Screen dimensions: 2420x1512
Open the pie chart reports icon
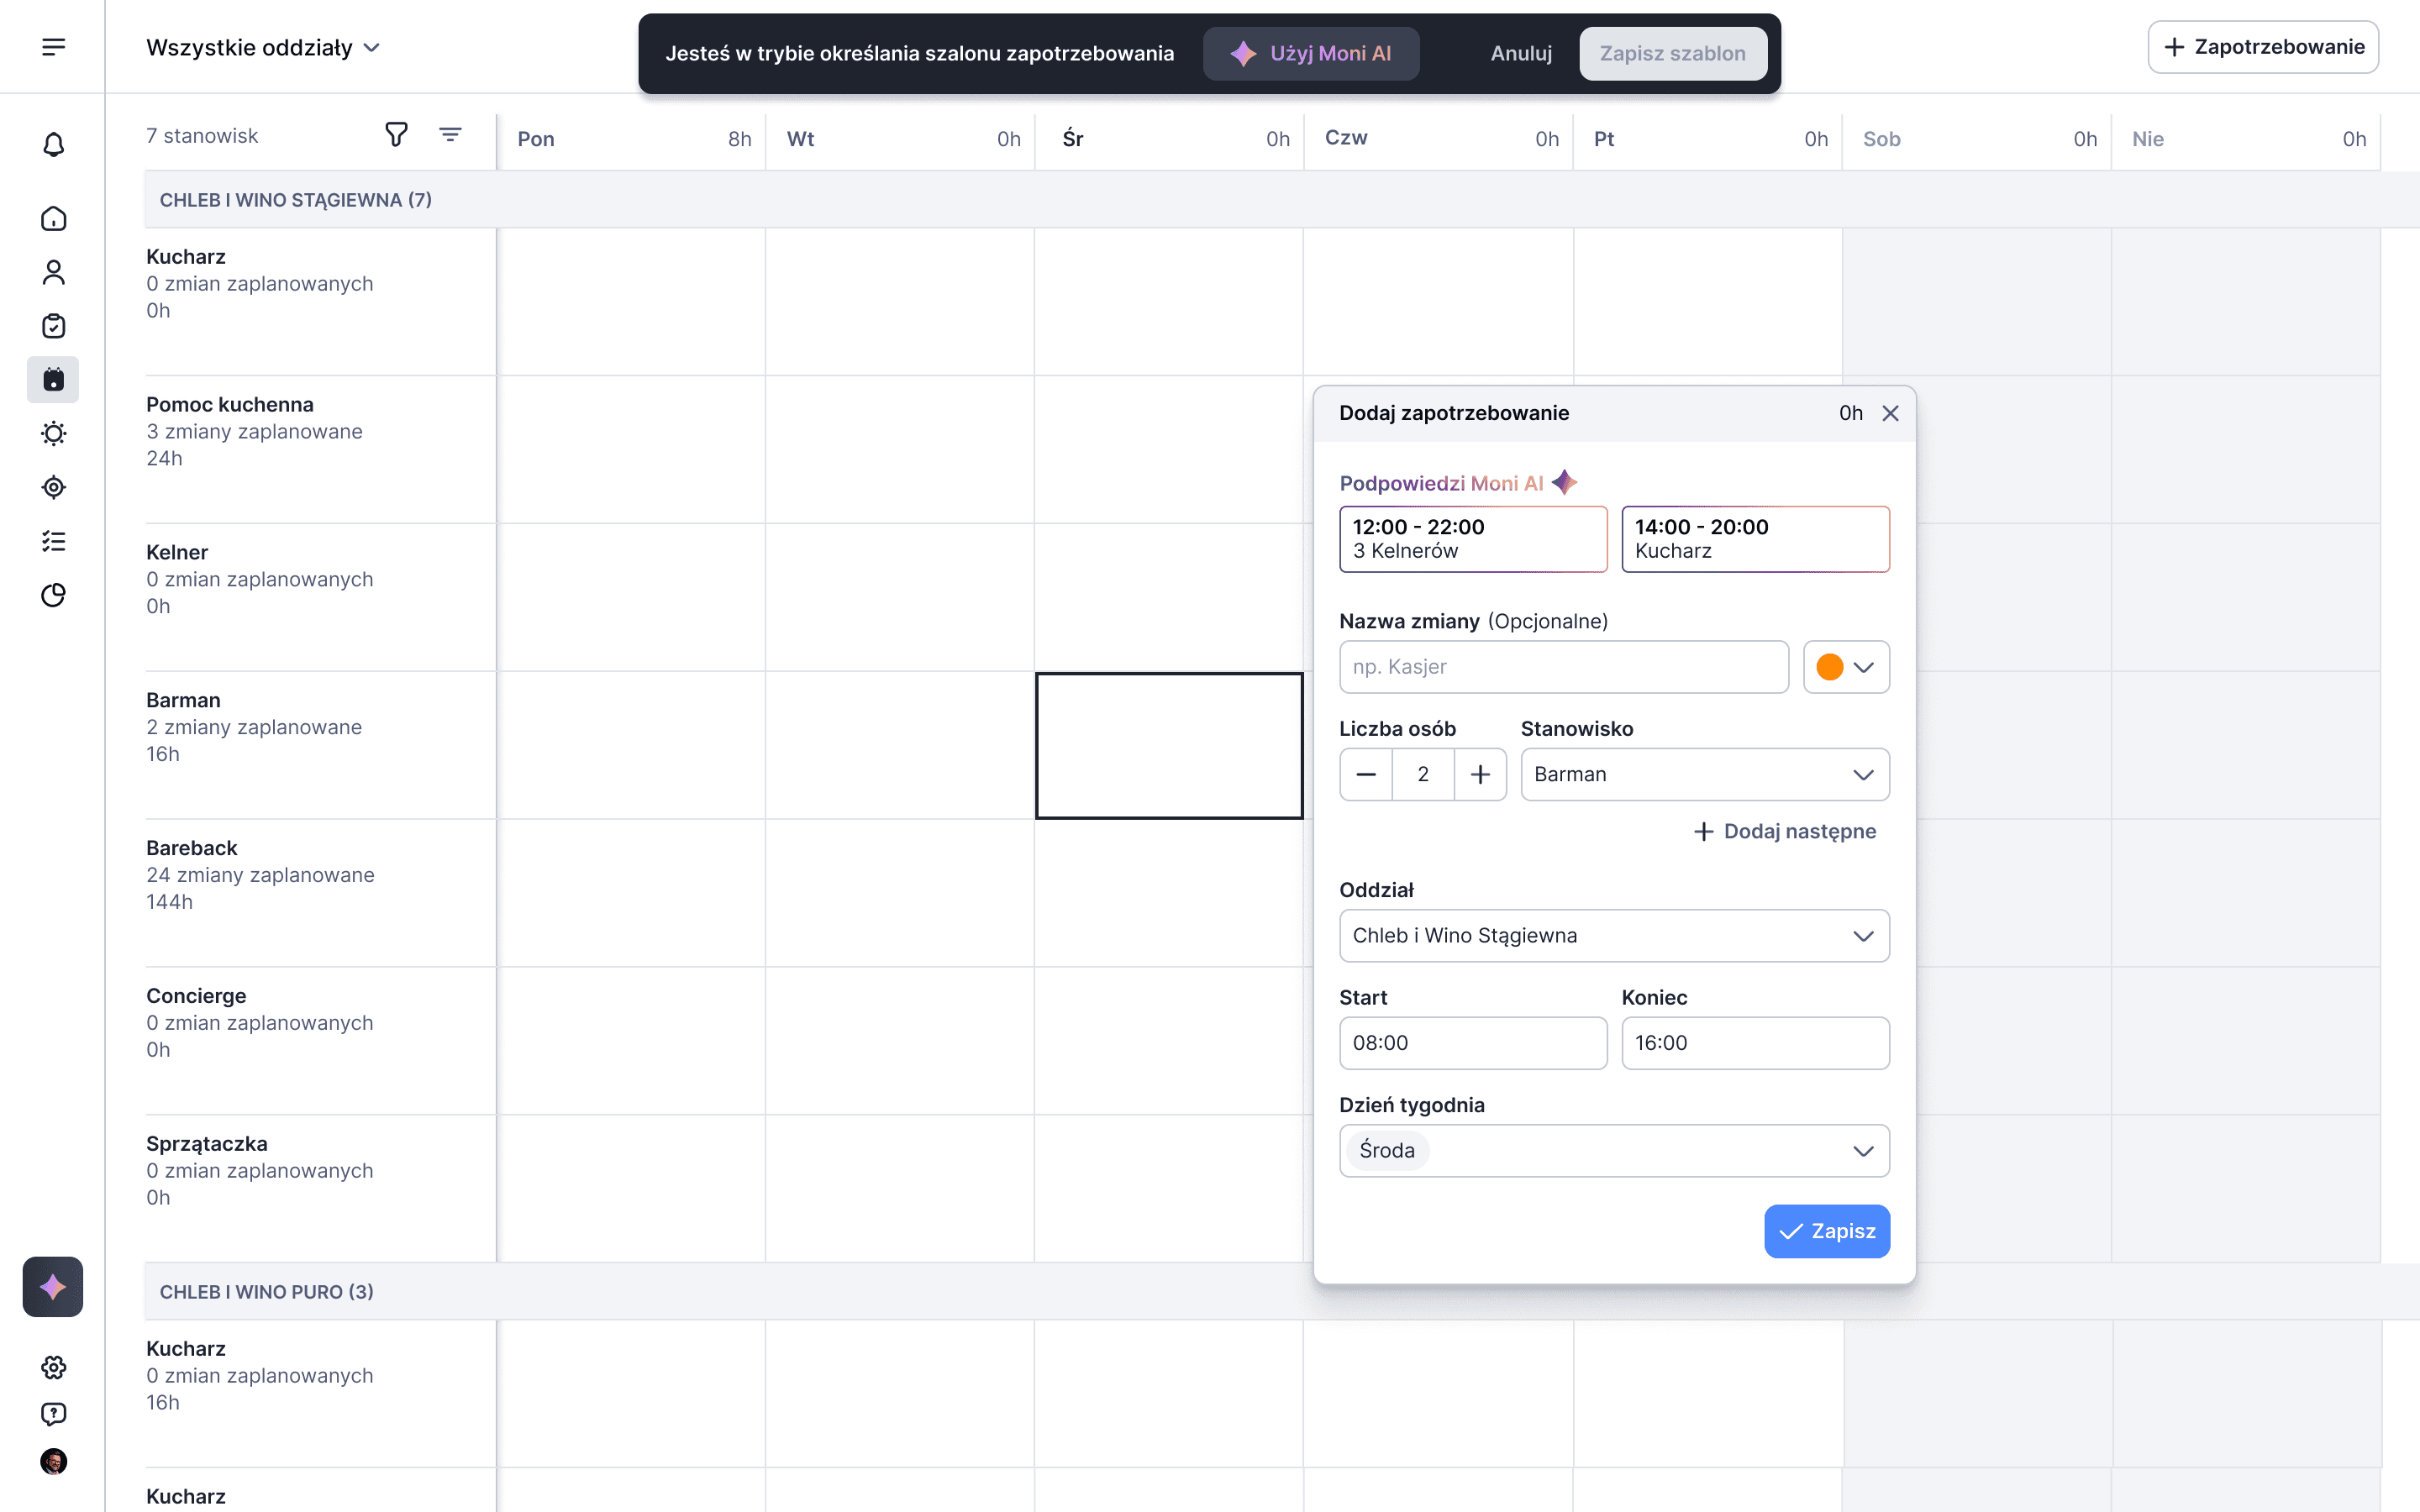coord(53,595)
